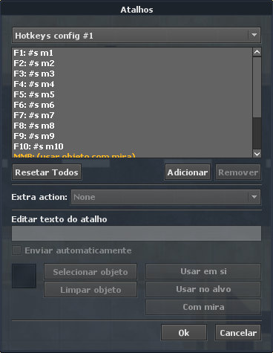Click the Remover button
273x353 pixels.
coord(238,172)
